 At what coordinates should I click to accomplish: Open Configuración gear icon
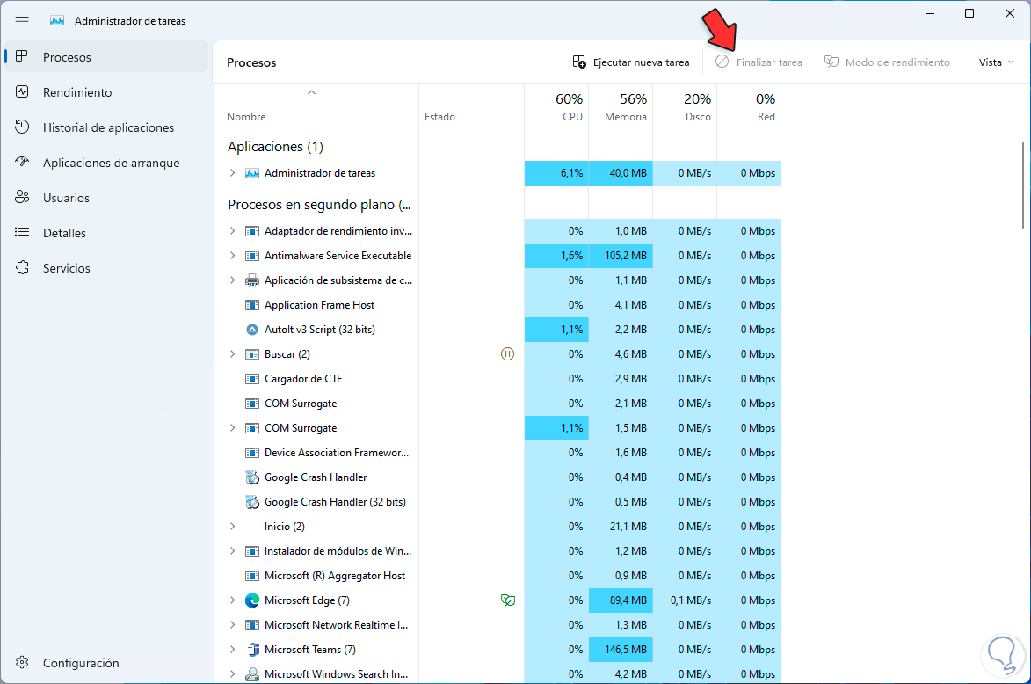[22, 662]
